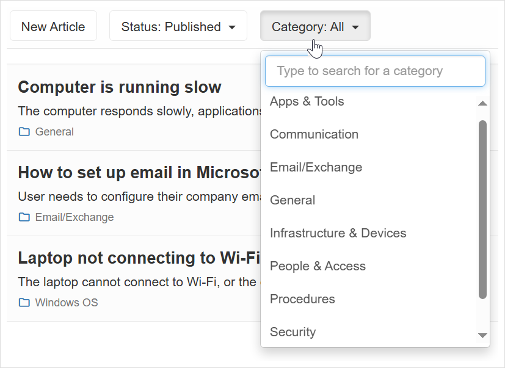Image resolution: width=505 pixels, height=368 pixels.
Task: Click the New Article button
Action: [53, 26]
